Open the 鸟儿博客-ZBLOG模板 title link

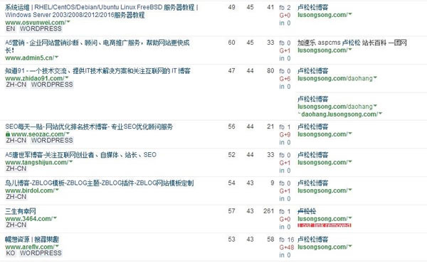pyautogui.click(x=100, y=183)
